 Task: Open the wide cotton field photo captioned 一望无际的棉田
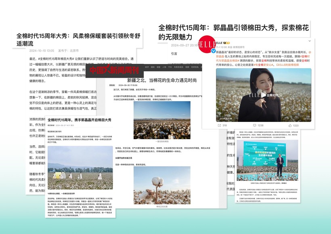tap(162, 120)
